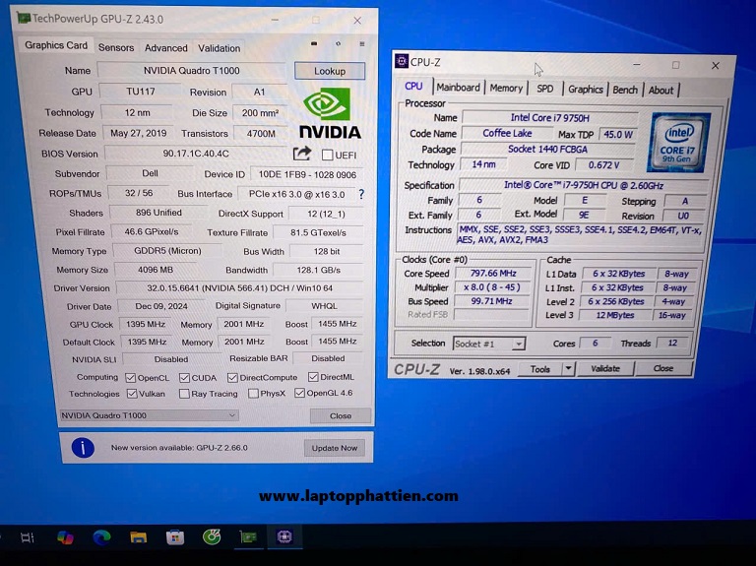Click the GPU-Z Close button

(341, 415)
